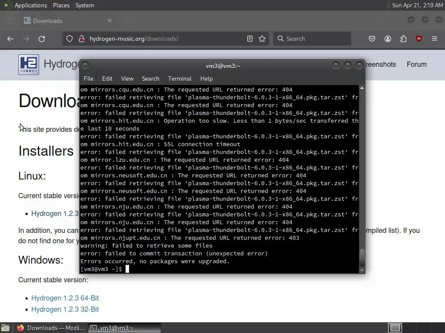
Task: Click 'warning: failed to retrieve some files' line
Action: (146, 246)
